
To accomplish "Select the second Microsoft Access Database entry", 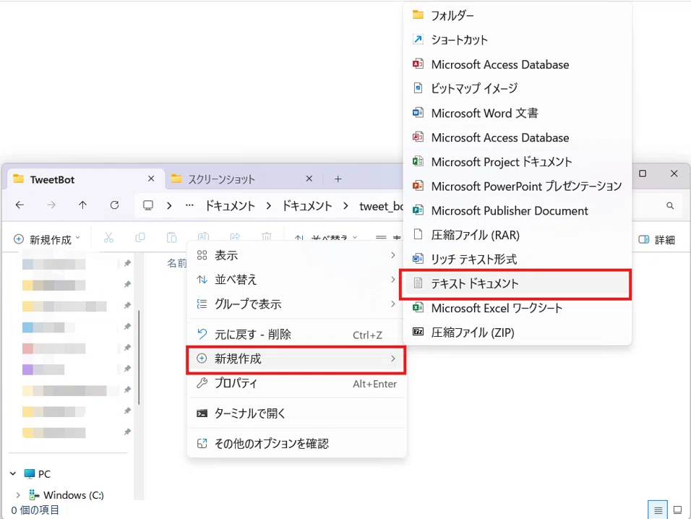I will (x=518, y=137).
